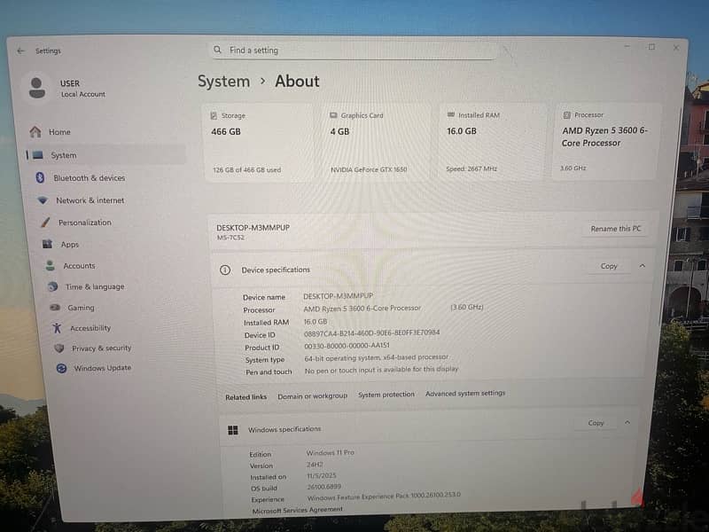Click Rename this PC button
The width and height of the screenshot is (709, 532).
point(616,229)
